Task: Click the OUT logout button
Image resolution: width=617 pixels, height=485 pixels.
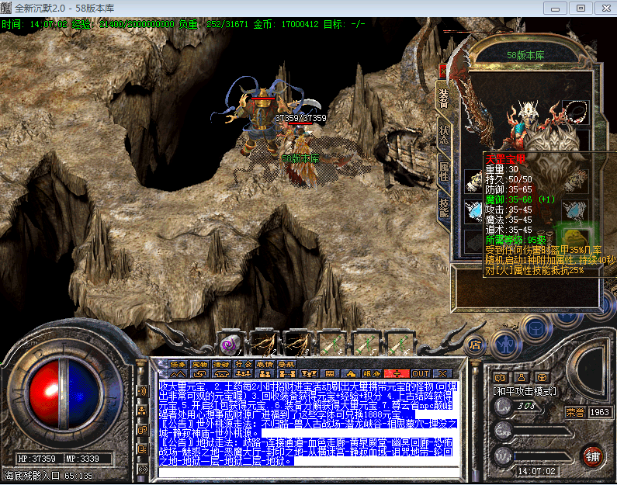Action: 421,374
